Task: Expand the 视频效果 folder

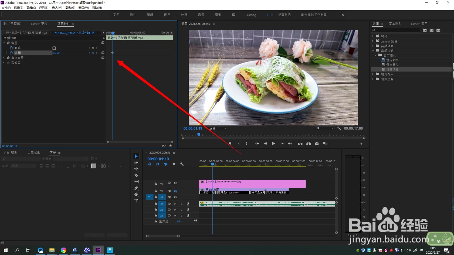Action: click(x=373, y=74)
